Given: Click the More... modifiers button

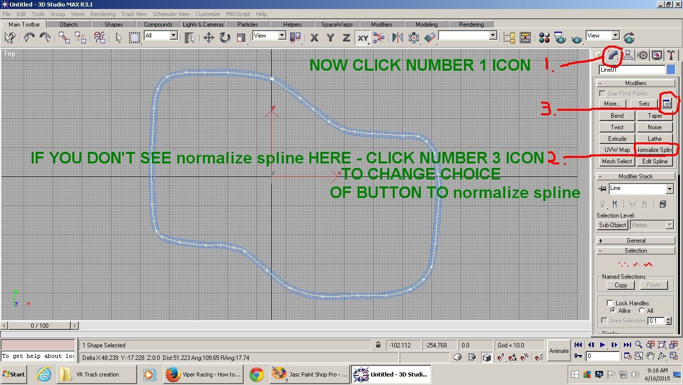Looking at the screenshot, I should coord(612,104).
